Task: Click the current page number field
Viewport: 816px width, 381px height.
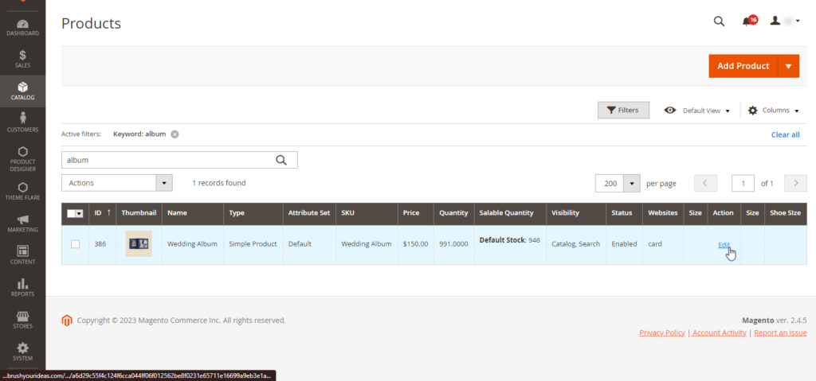Action: (743, 184)
